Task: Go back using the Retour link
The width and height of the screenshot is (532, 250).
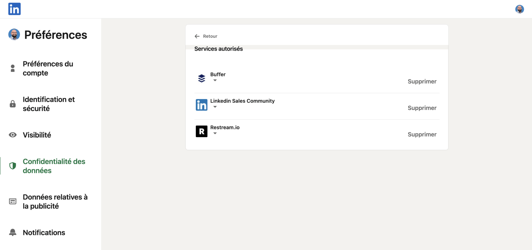Action: [210, 36]
